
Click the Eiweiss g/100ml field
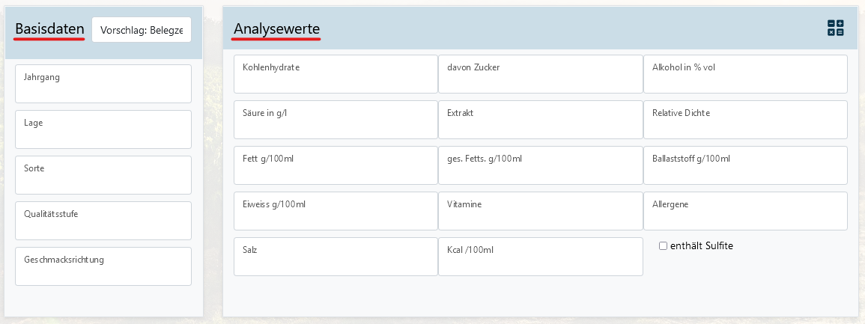pos(336,211)
